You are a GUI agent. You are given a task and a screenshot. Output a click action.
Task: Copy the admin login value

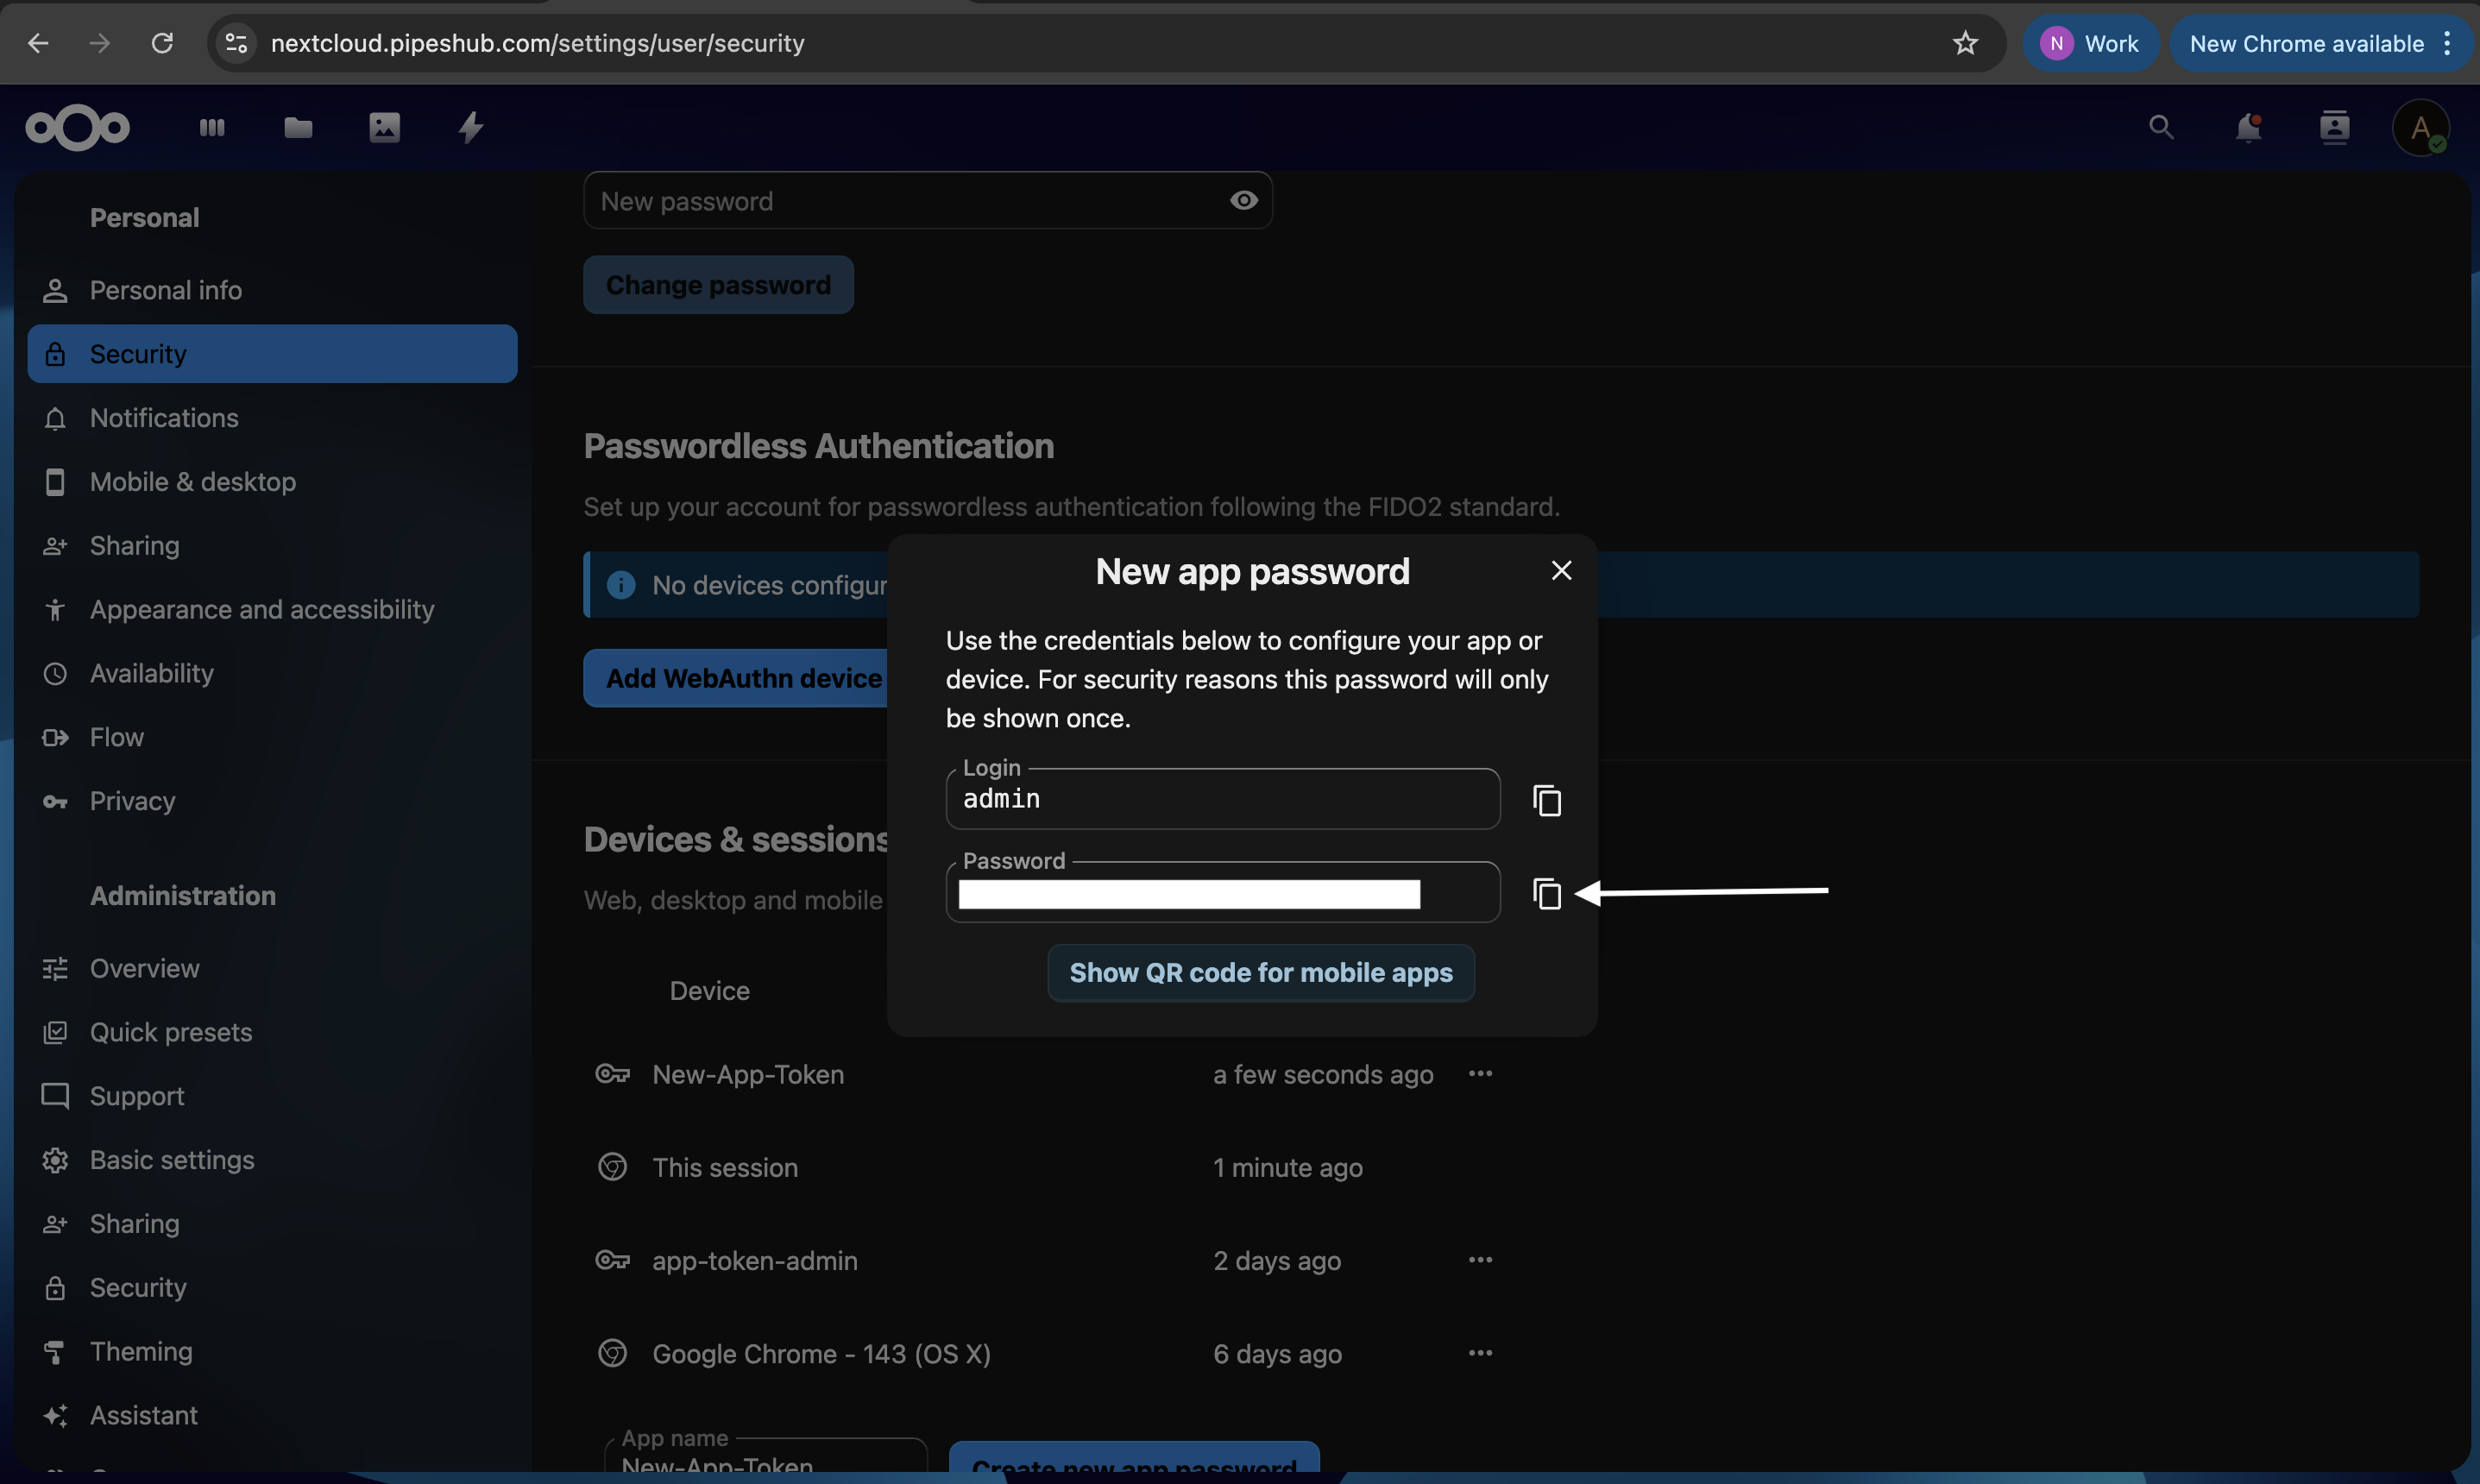1546,800
